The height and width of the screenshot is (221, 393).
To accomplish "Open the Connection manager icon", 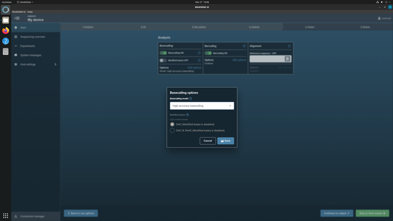I will point(16,216).
